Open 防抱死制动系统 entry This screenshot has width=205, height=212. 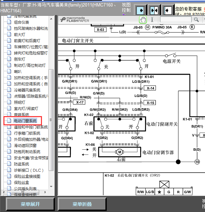pos(27,152)
